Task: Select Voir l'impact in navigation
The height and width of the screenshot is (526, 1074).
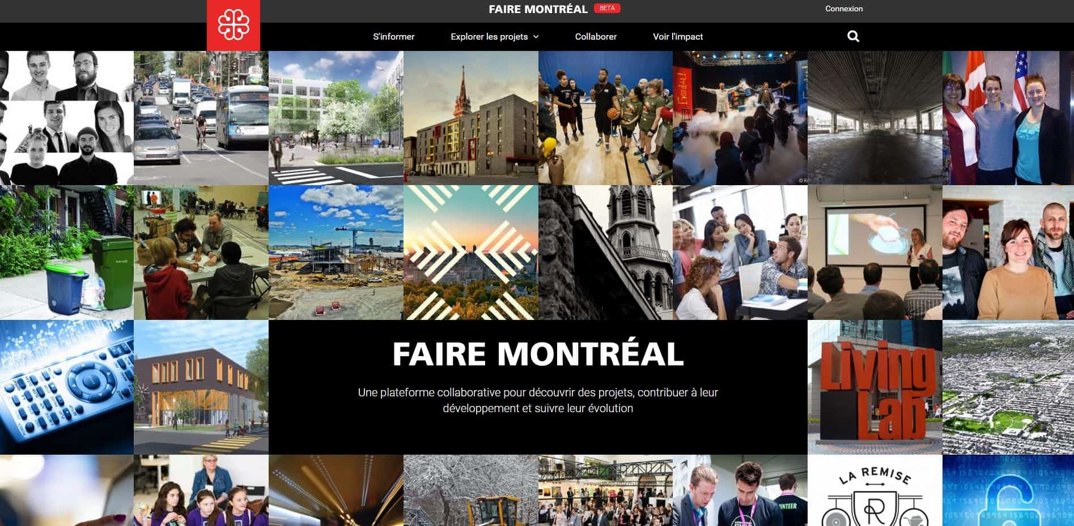Action: tap(678, 37)
